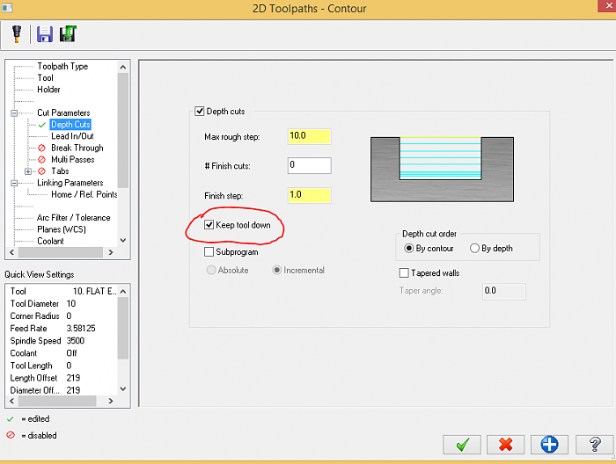Open the Holder page

point(48,90)
